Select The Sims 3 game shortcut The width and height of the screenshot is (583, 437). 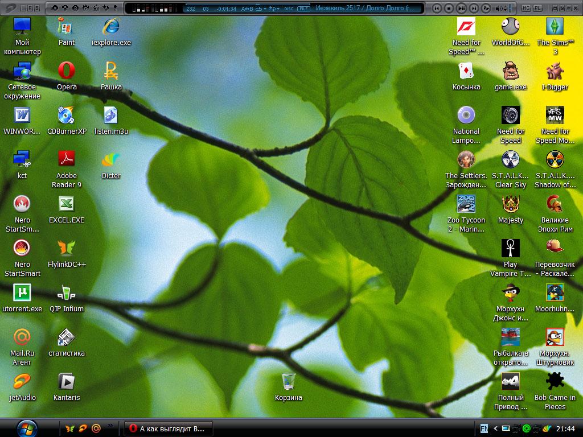pos(555,27)
